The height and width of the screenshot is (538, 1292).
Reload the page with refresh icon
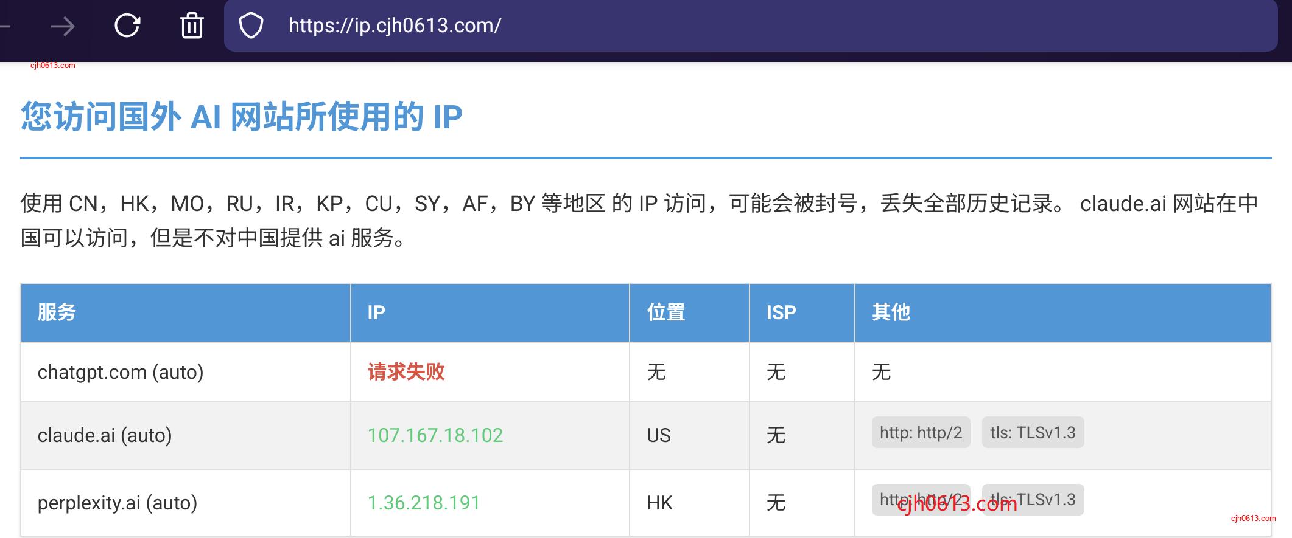coord(127,26)
